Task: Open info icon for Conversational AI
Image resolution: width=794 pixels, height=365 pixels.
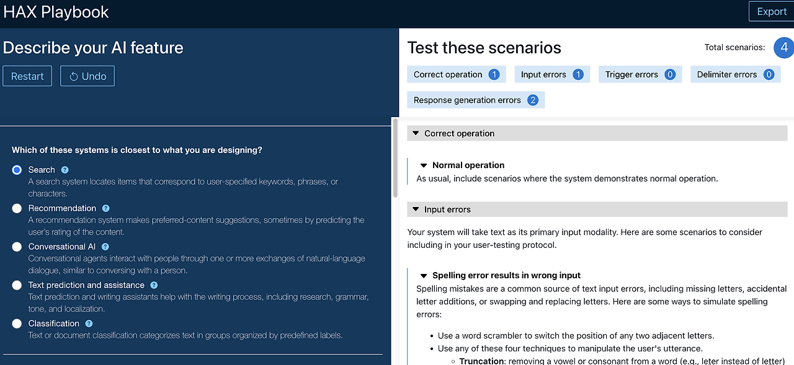Action: coord(105,247)
